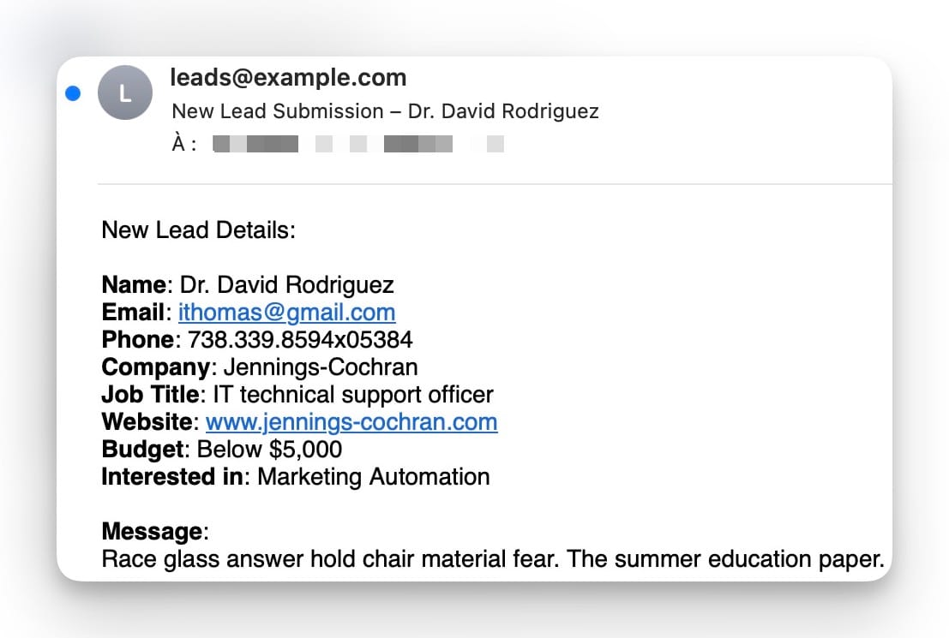Click the bold Website field label

(147, 422)
